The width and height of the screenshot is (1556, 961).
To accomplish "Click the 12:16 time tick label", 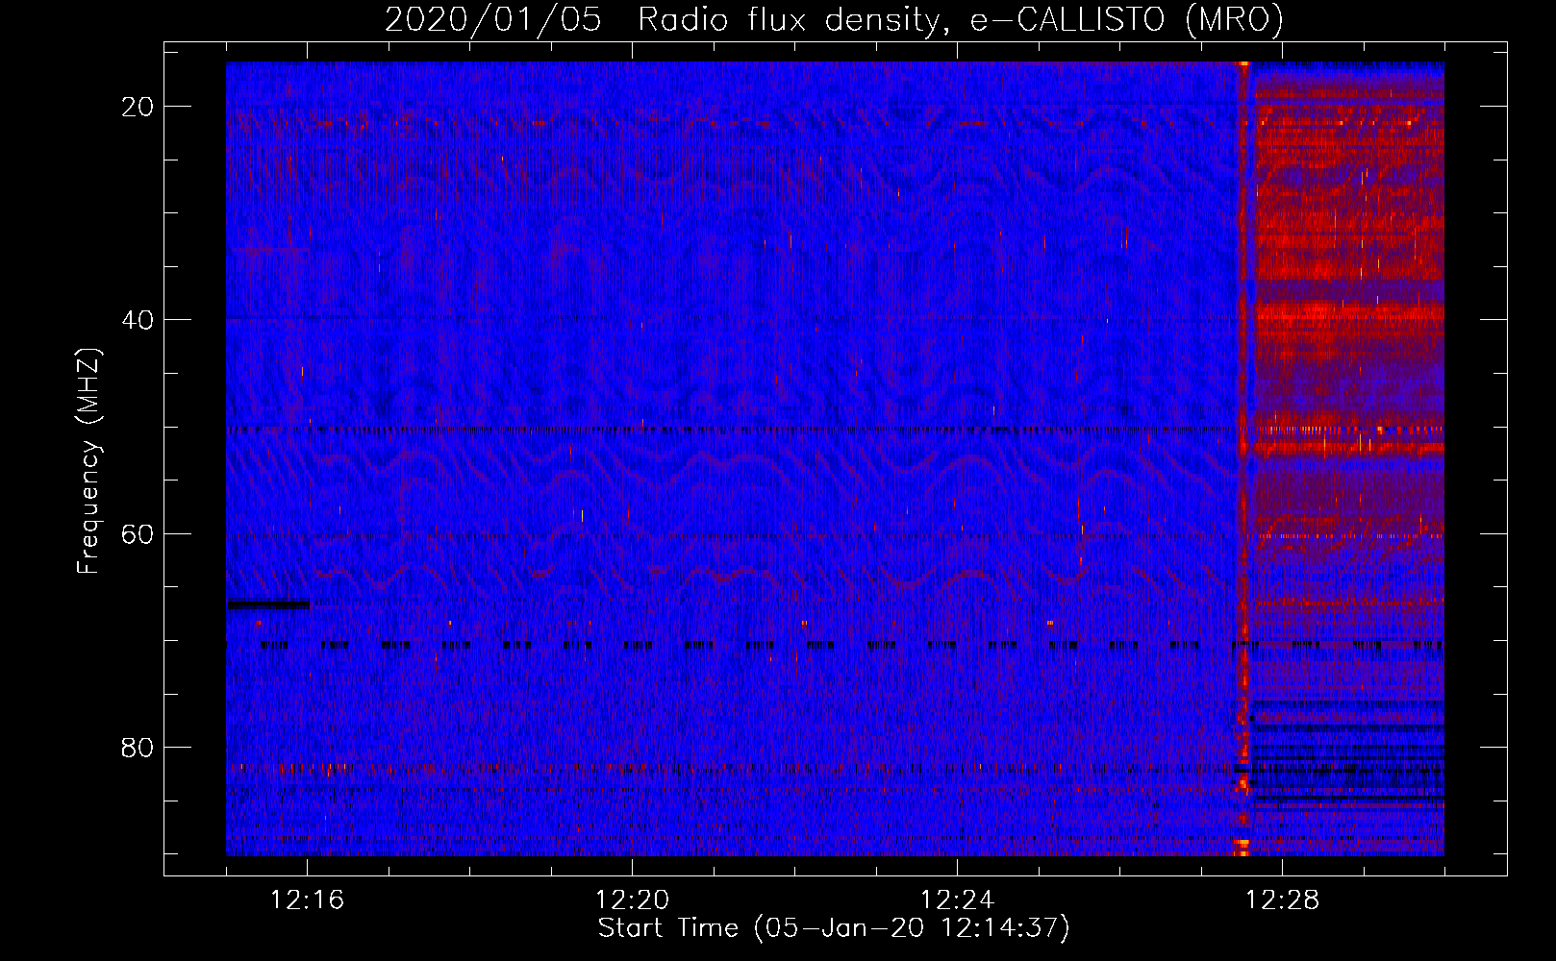I will (308, 900).
